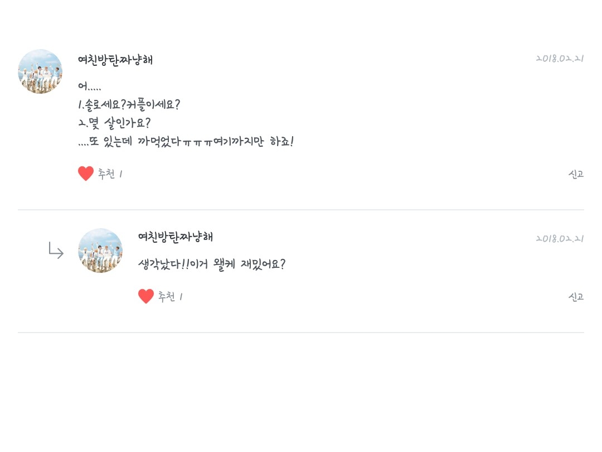This screenshot has width=602, height=452.
Task: Click the '어.....' line of the first comment
Action: pos(90,86)
